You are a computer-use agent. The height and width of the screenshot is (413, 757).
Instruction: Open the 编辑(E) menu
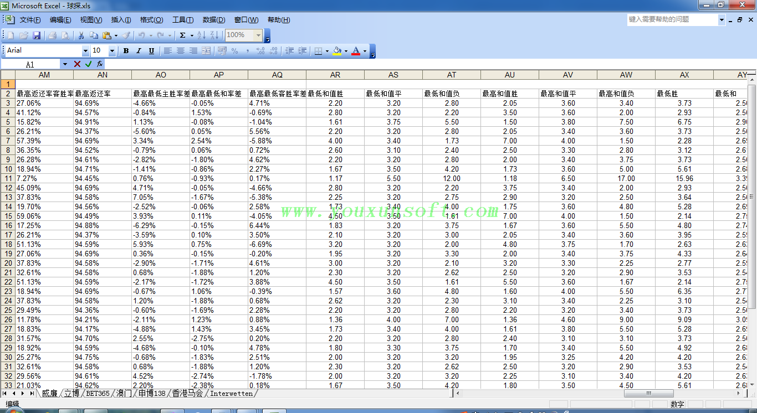tap(60, 20)
